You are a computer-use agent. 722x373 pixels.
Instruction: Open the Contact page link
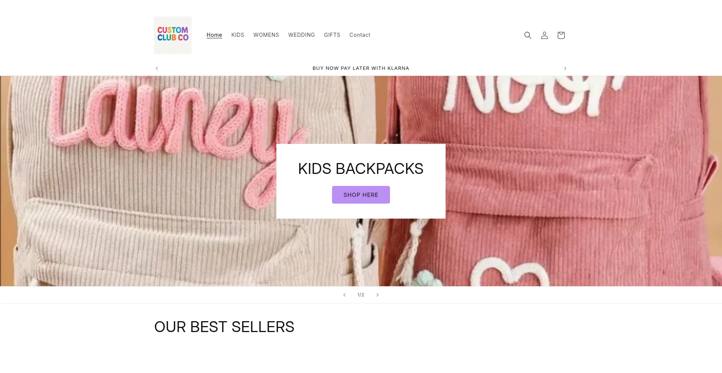pos(360,35)
